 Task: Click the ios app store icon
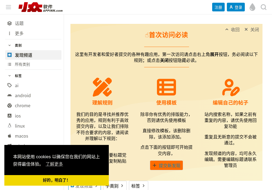coord(10,116)
